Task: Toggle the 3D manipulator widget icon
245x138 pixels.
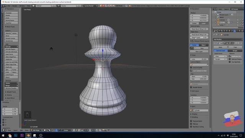Action: pos(56,130)
